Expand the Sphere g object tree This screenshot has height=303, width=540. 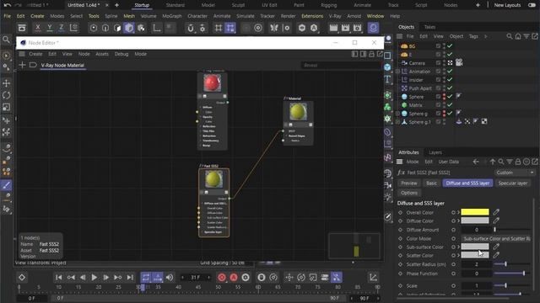(x=397, y=114)
